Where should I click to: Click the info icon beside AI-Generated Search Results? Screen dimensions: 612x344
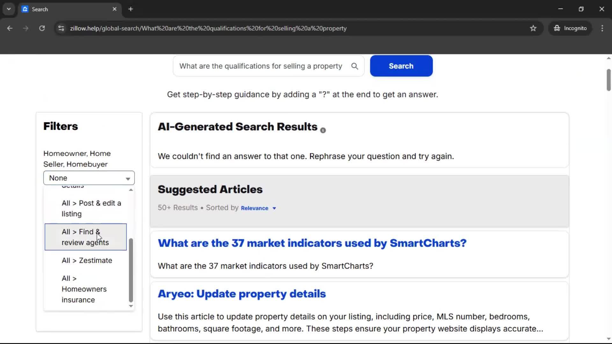tap(323, 130)
